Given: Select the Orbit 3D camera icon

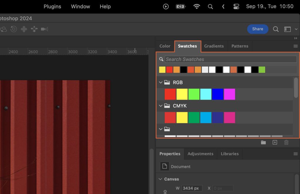Looking at the screenshot, I should pyautogui.click(x=4, y=29).
